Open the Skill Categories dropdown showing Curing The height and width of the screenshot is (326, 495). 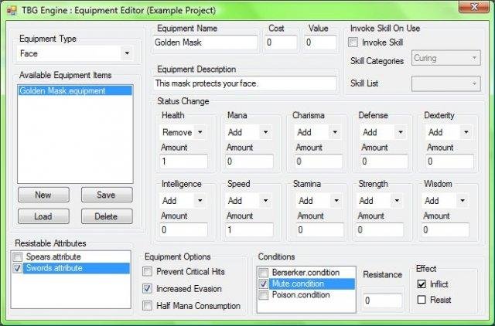[446, 58]
